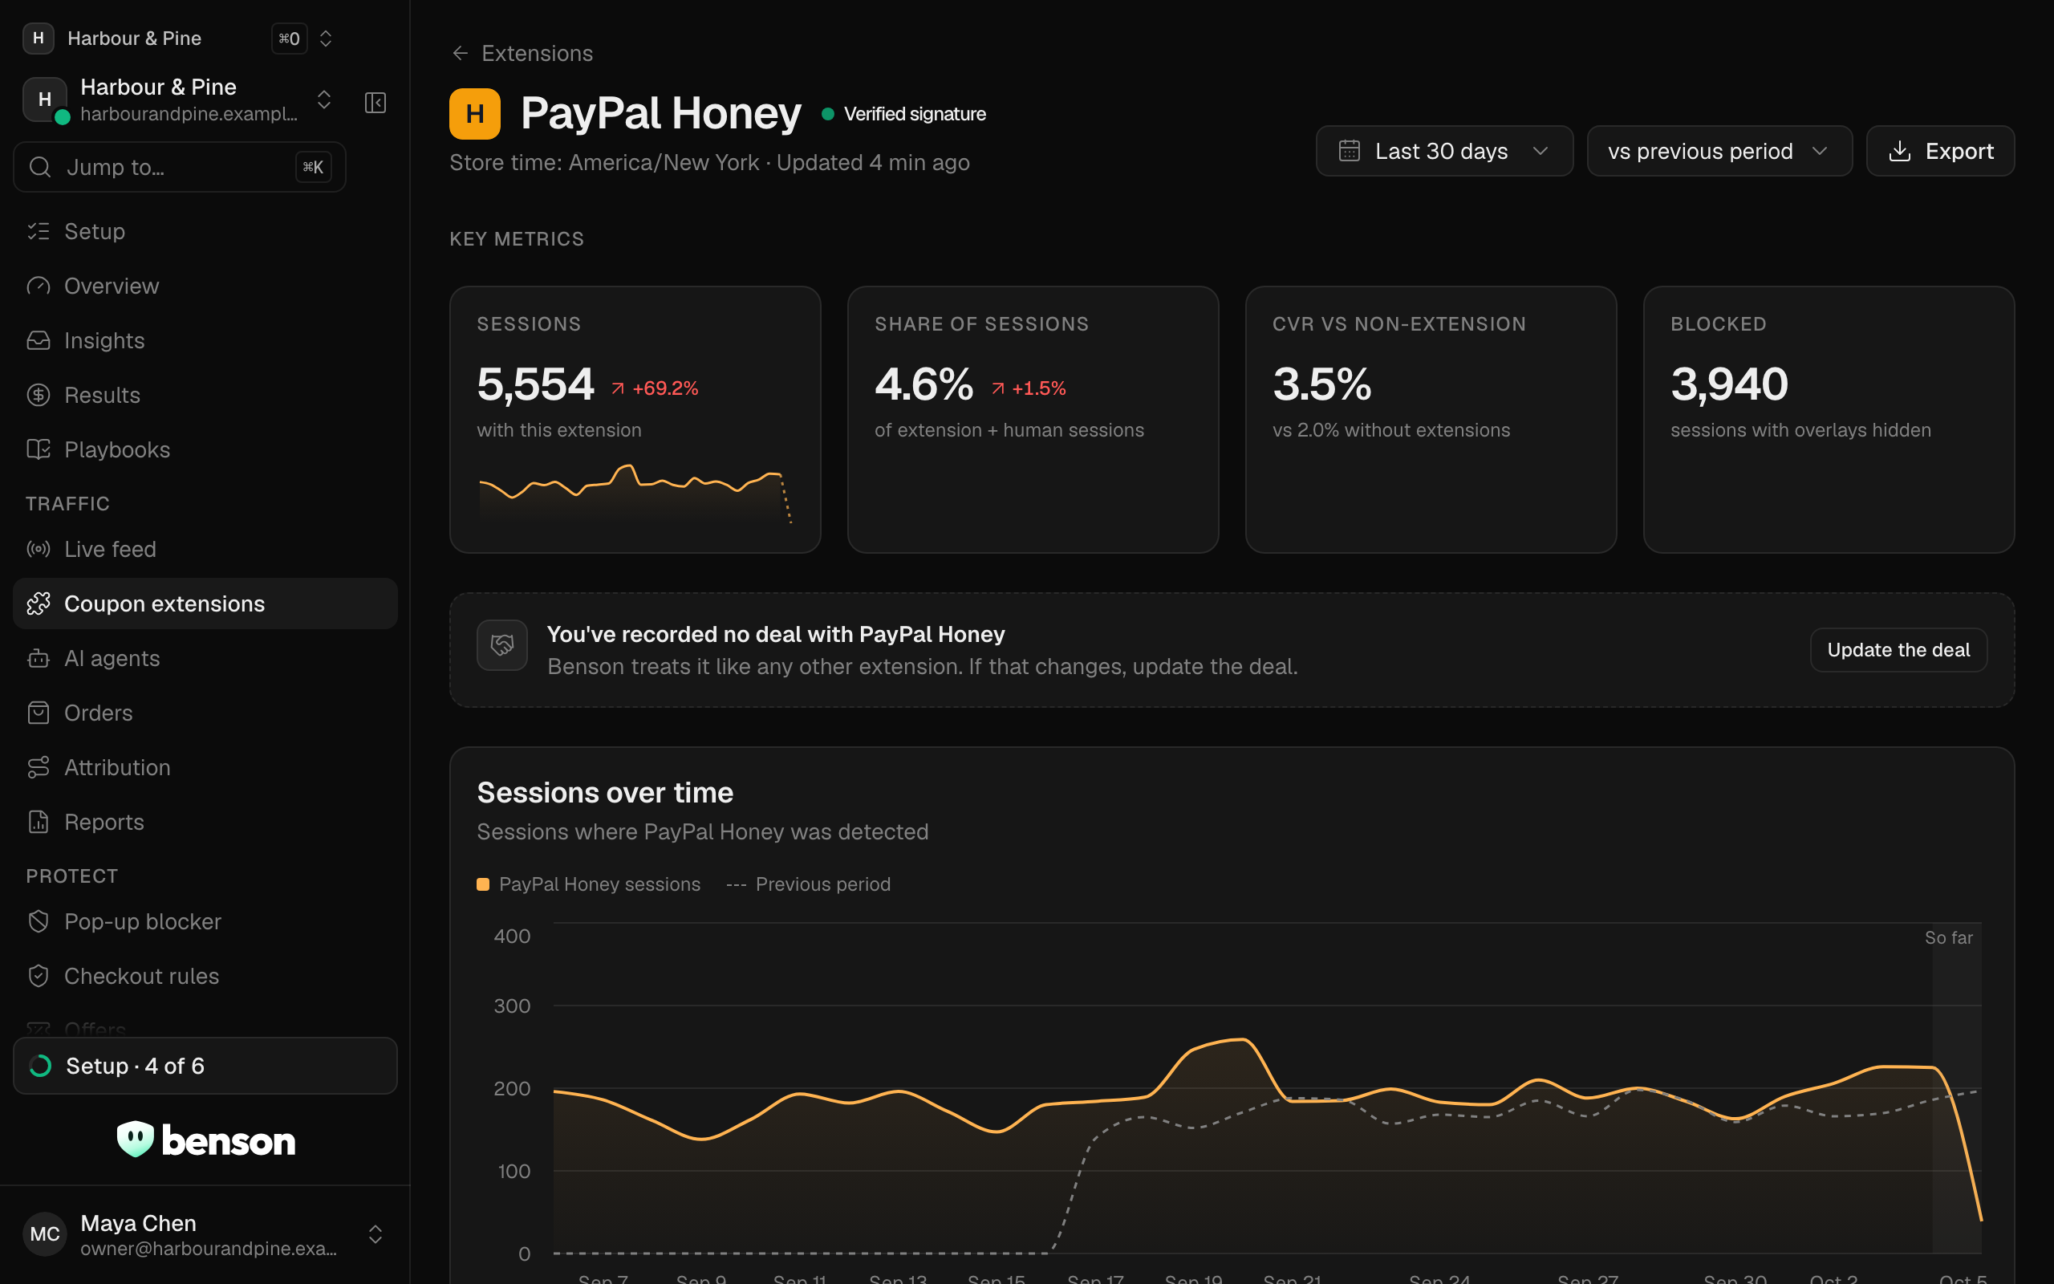This screenshot has width=2054, height=1284.
Task: Expand the Maya Chen account menu
Action: point(375,1235)
